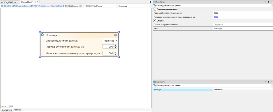Click the pin icon on QUICK_START tab
The width and height of the screenshot is (273, 112).
[15, 2]
